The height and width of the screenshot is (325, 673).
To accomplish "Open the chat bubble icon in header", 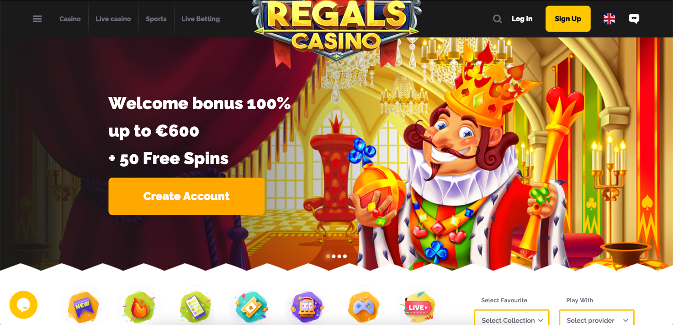I will tap(634, 18).
